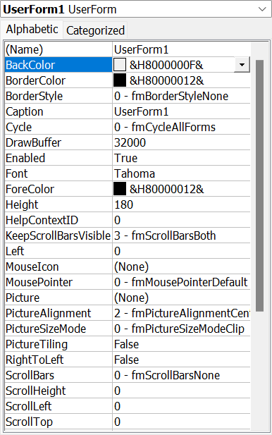Viewport: 272px width, 435px height.
Task: Click the Height value 180
Action: click(181, 204)
